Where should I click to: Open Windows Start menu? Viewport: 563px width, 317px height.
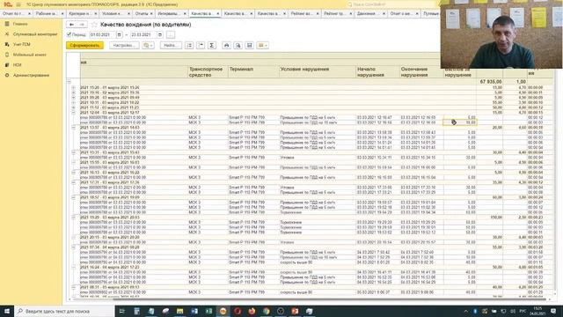tap(7, 311)
